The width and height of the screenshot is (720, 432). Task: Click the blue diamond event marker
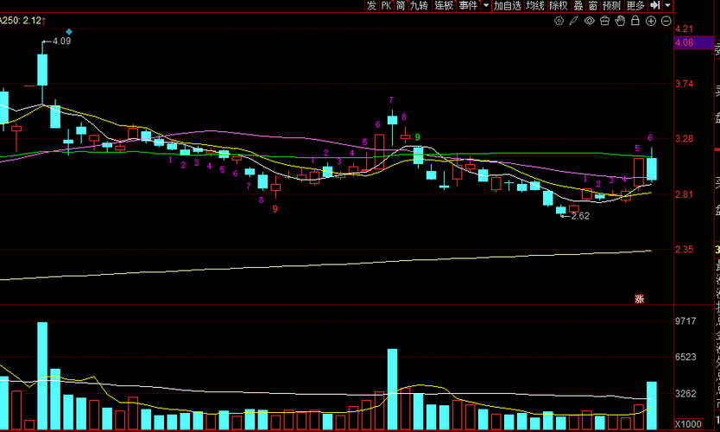click(x=69, y=32)
